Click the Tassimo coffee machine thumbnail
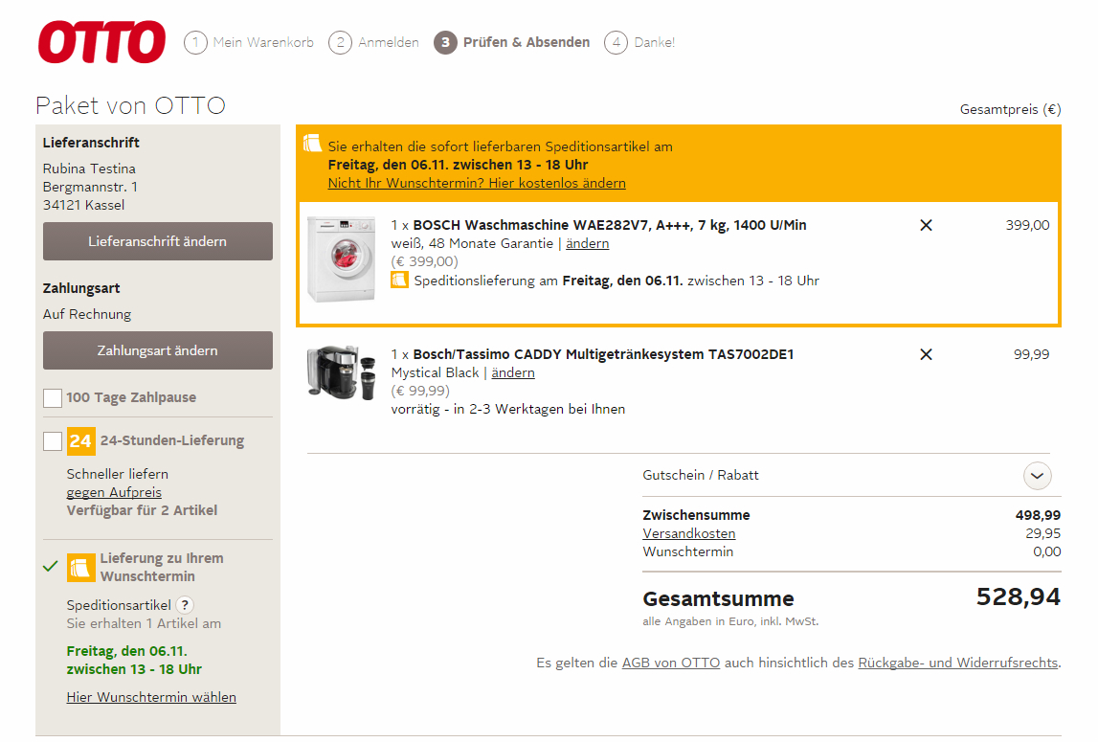The height and width of the screenshot is (742, 1098). tap(341, 372)
